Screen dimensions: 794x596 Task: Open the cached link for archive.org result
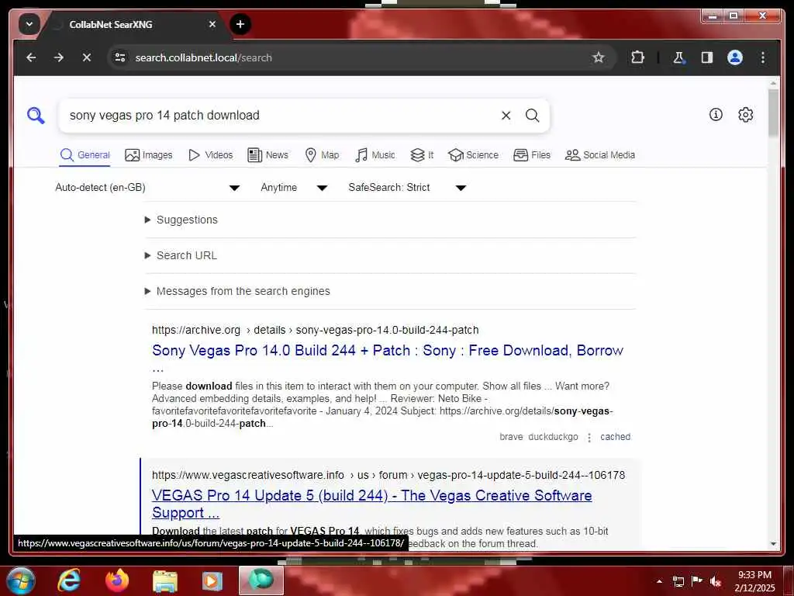pyautogui.click(x=615, y=437)
